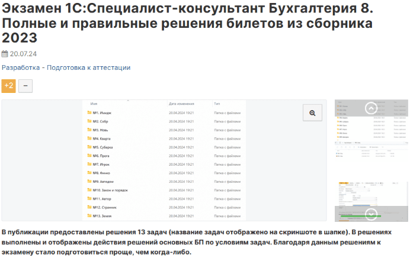Open the Разработка category link
This screenshot has width=410, height=258.
21,67
